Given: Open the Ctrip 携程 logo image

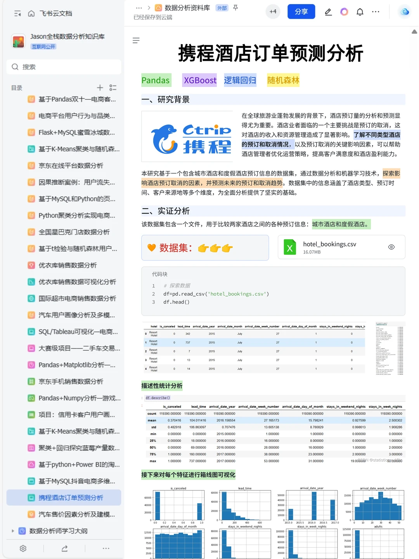Looking at the screenshot, I should pos(187,137).
